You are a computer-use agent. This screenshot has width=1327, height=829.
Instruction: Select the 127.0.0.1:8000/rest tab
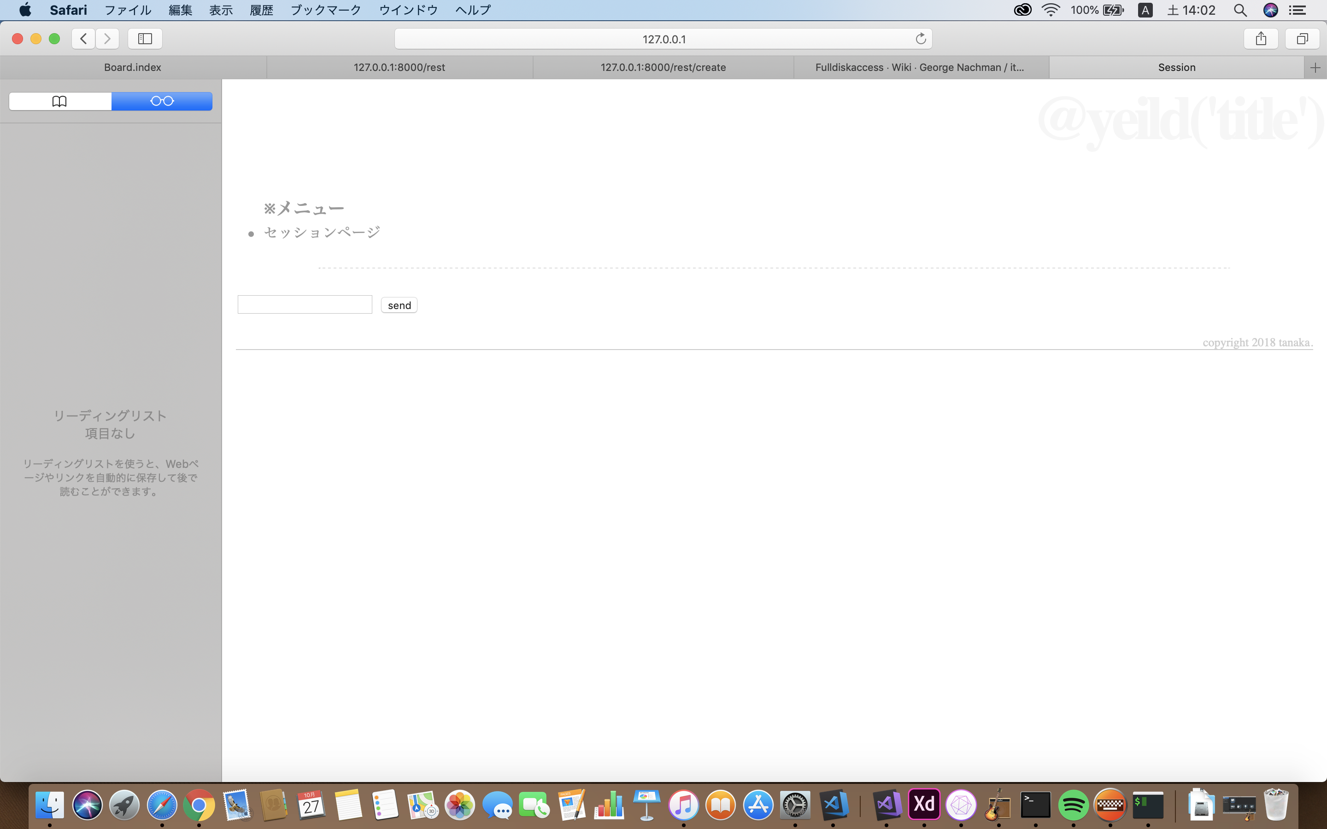point(399,67)
